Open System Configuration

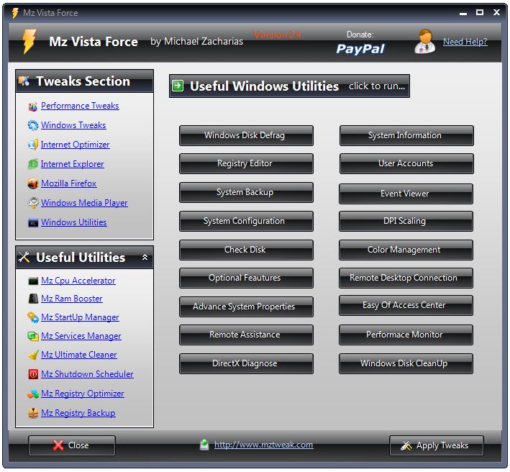(x=246, y=221)
